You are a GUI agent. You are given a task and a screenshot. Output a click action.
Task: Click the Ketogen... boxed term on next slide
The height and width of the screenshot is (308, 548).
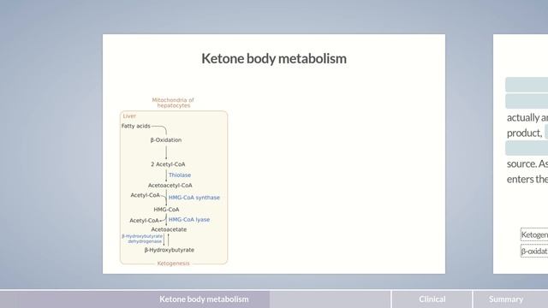534,234
